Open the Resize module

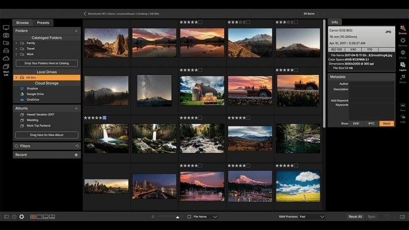tap(402, 77)
